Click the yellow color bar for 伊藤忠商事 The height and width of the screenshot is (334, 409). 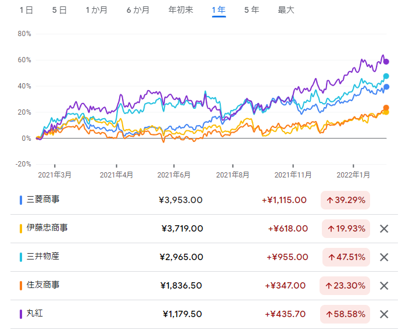[21, 229]
